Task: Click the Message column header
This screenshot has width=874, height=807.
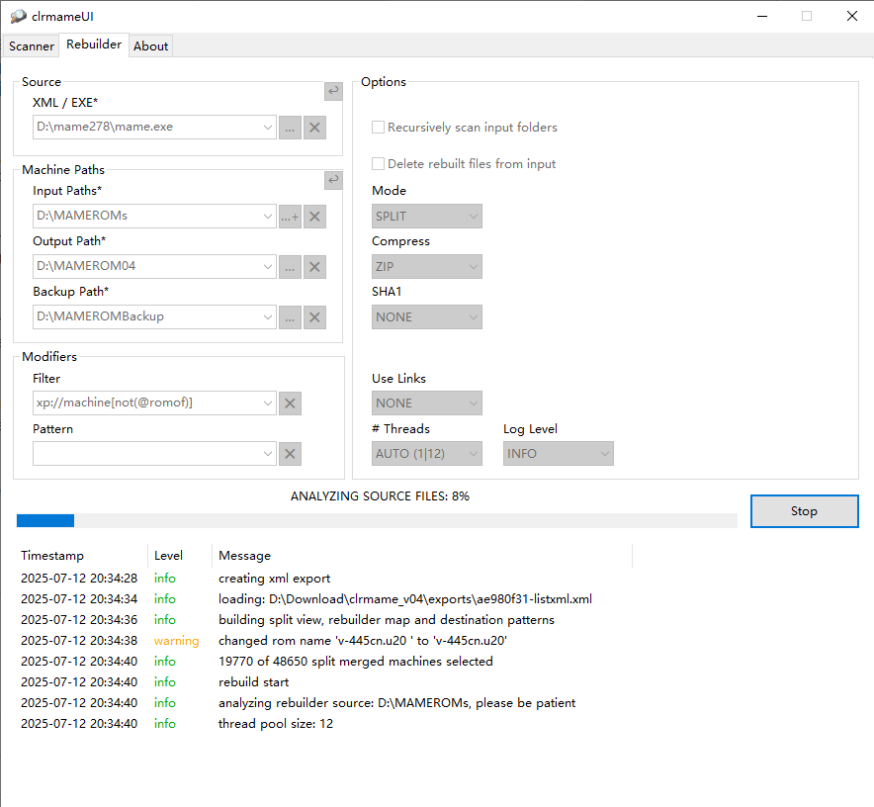Action: pos(422,556)
